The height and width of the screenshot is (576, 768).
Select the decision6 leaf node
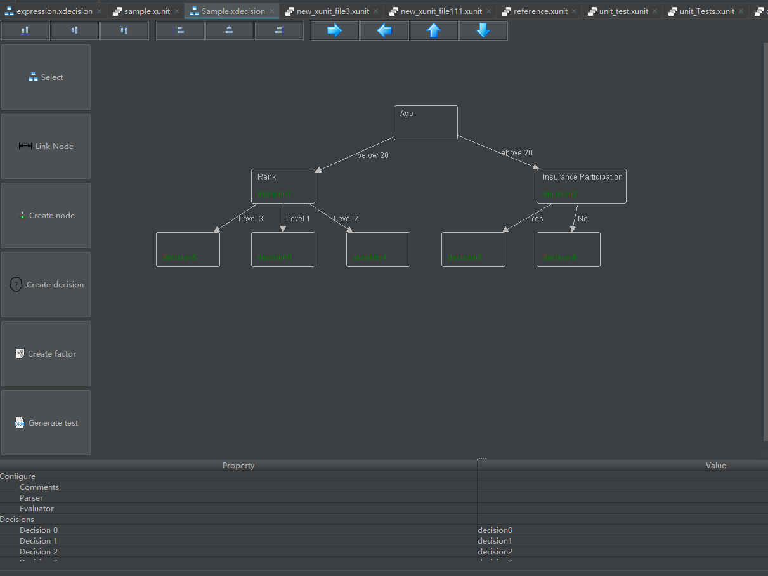568,249
